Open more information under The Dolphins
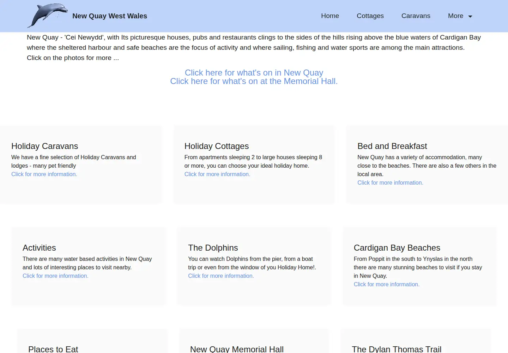Screen dimensions: 508x353 221,276
